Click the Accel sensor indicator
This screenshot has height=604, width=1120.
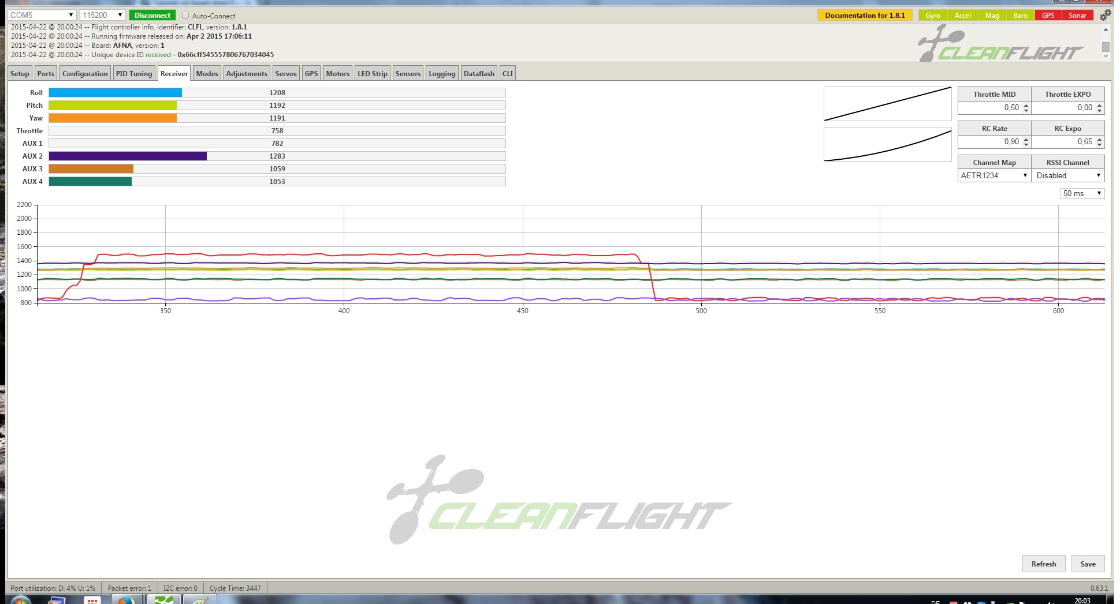pyautogui.click(x=962, y=16)
